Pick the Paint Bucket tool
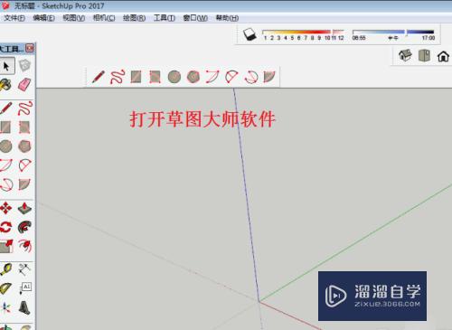The width and height of the screenshot is (452, 330). pyautogui.click(x=5, y=85)
